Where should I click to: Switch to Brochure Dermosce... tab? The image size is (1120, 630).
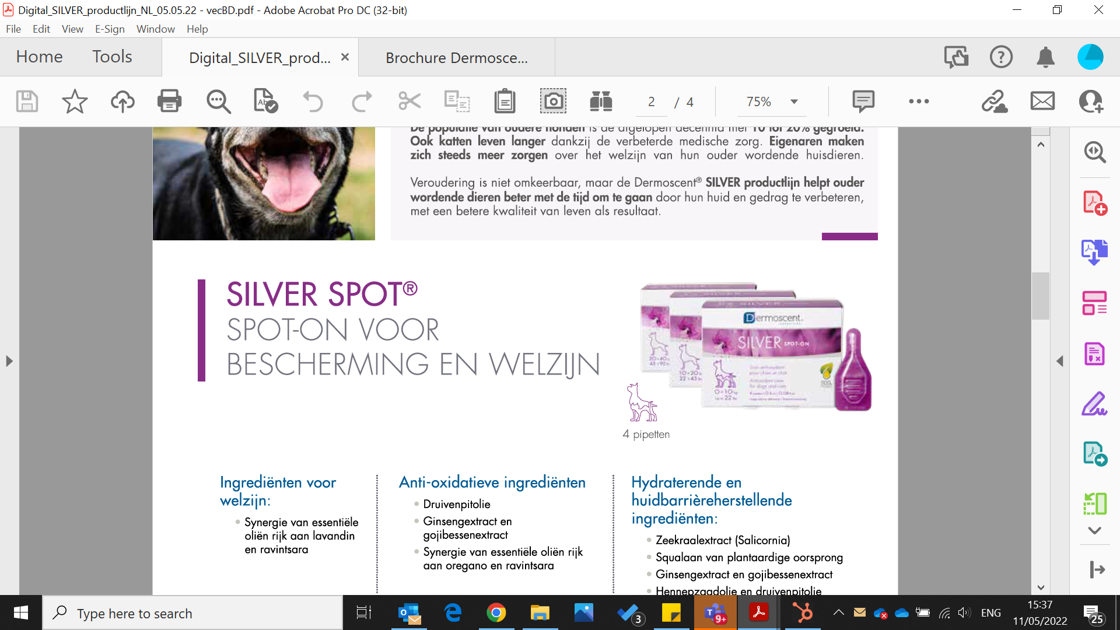click(456, 58)
